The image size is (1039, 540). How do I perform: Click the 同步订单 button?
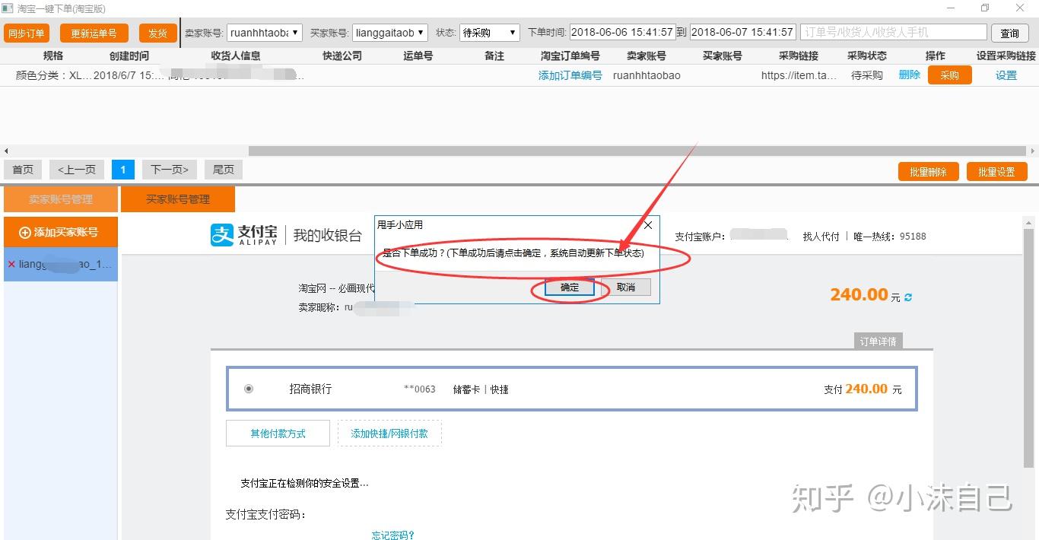pos(26,33)
